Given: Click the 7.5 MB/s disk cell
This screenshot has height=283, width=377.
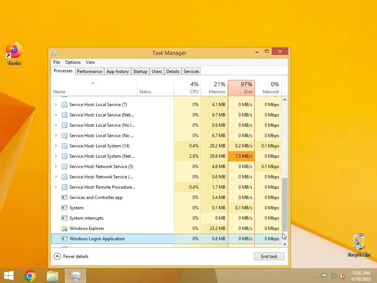Looking at the screenshot, I should tap(242, 156).
